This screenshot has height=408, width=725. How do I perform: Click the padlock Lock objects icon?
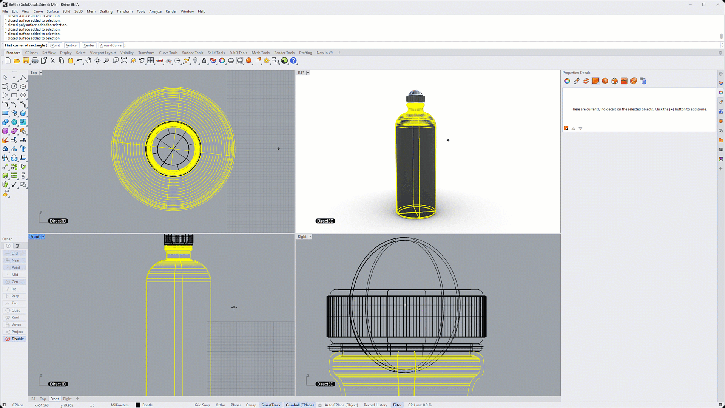point(204,61)
